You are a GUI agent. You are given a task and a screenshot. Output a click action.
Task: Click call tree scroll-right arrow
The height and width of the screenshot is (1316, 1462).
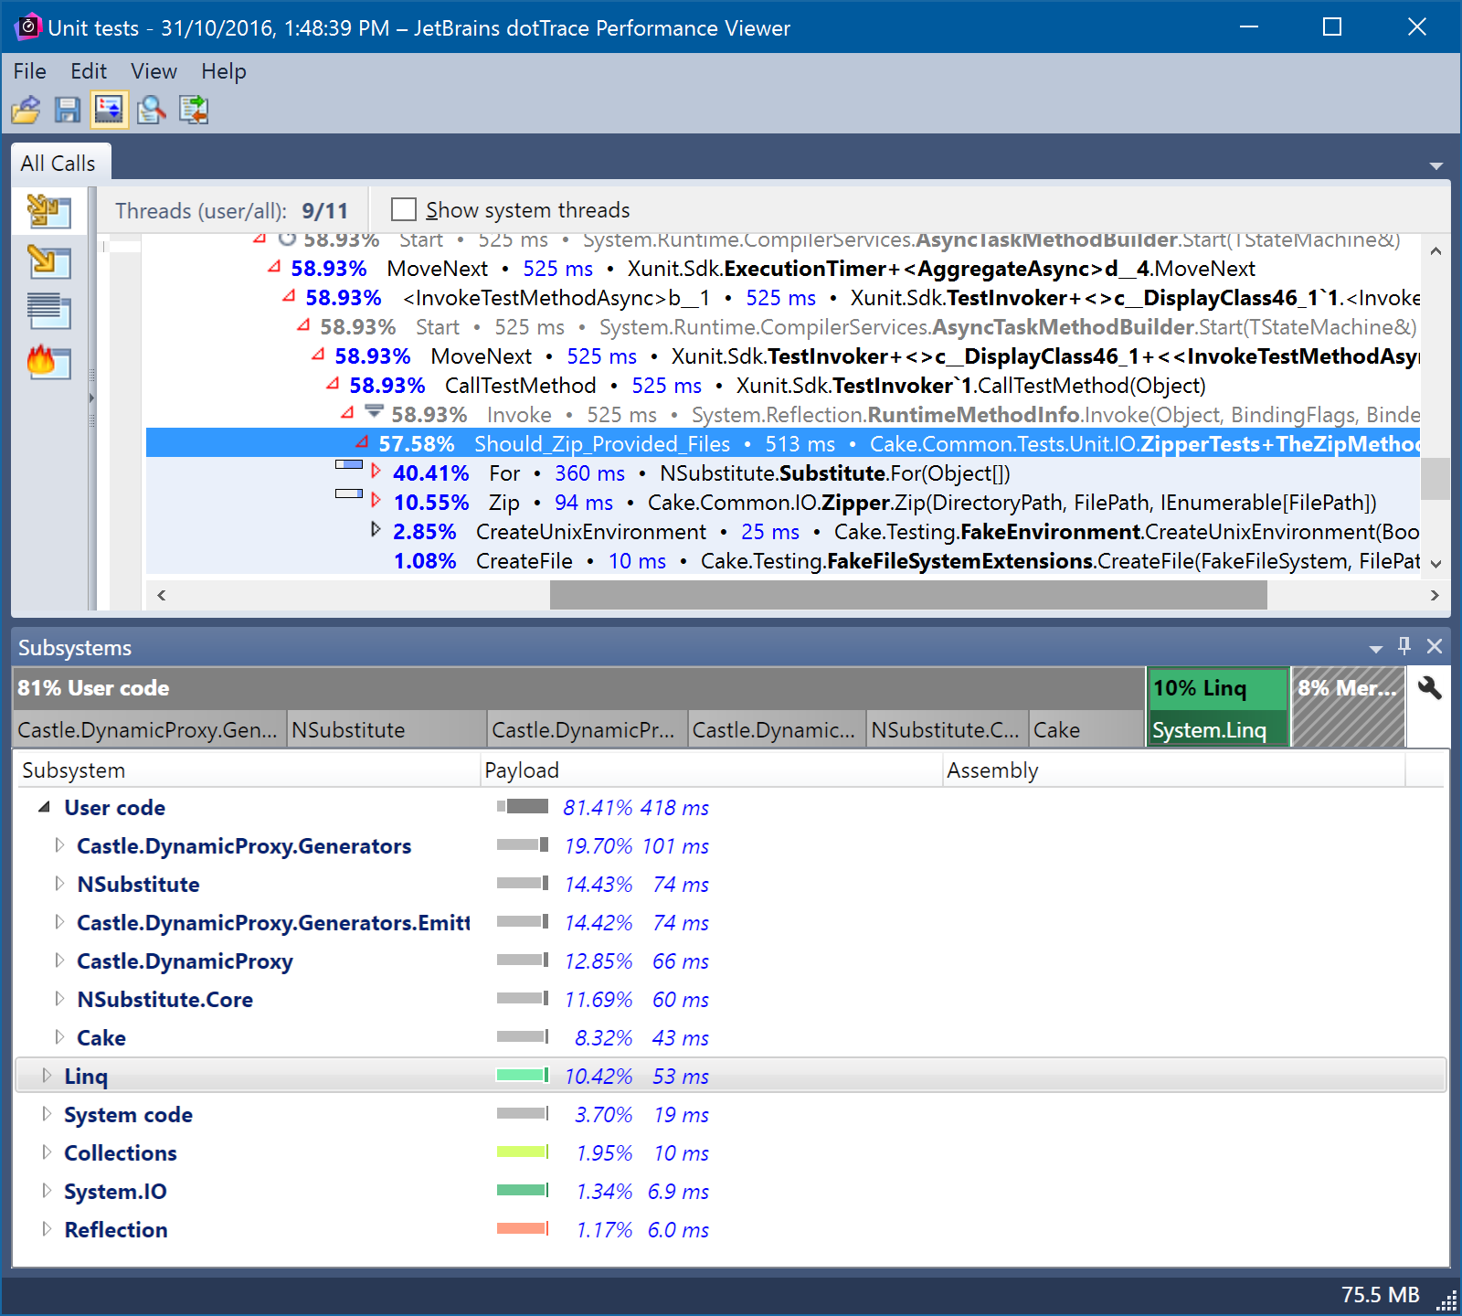click(1434, 595)
